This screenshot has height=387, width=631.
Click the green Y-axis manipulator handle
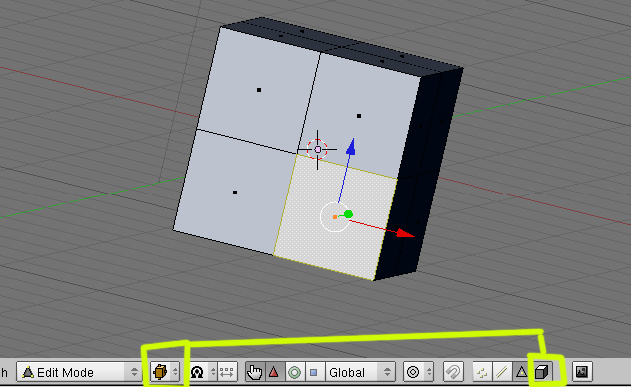point(348,214)
